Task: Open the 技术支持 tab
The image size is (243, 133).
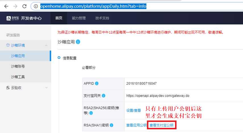Action: 102,18
